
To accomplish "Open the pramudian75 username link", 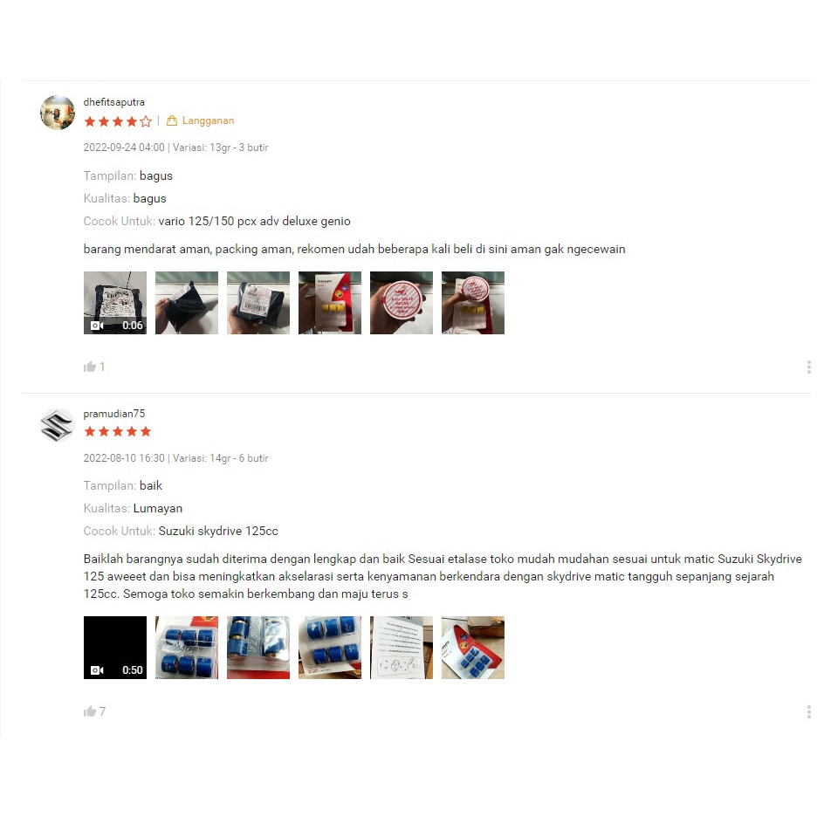I will pos(114,414).
